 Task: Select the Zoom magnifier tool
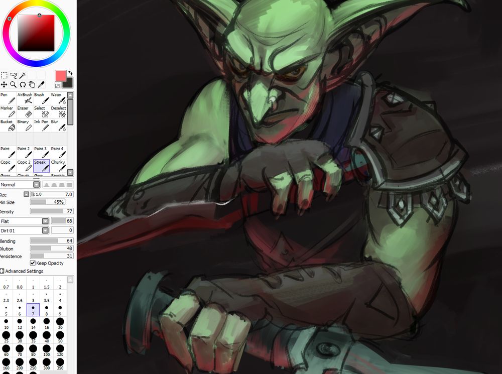14,84
